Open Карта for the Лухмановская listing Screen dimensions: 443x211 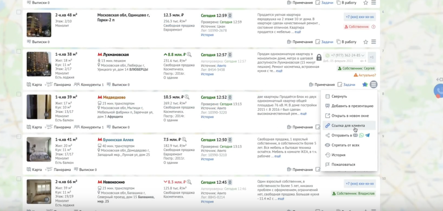(34, 84)
